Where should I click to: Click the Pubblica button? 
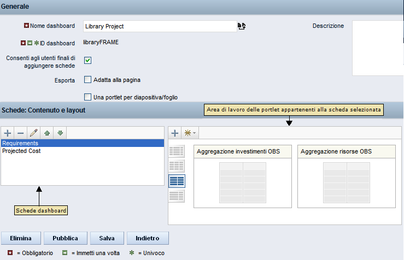pos(66,238)
